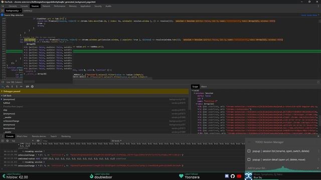Open the Rendering drawer tab
The height and width of the screenshot is (180, 321).
[x=66, y=136]
